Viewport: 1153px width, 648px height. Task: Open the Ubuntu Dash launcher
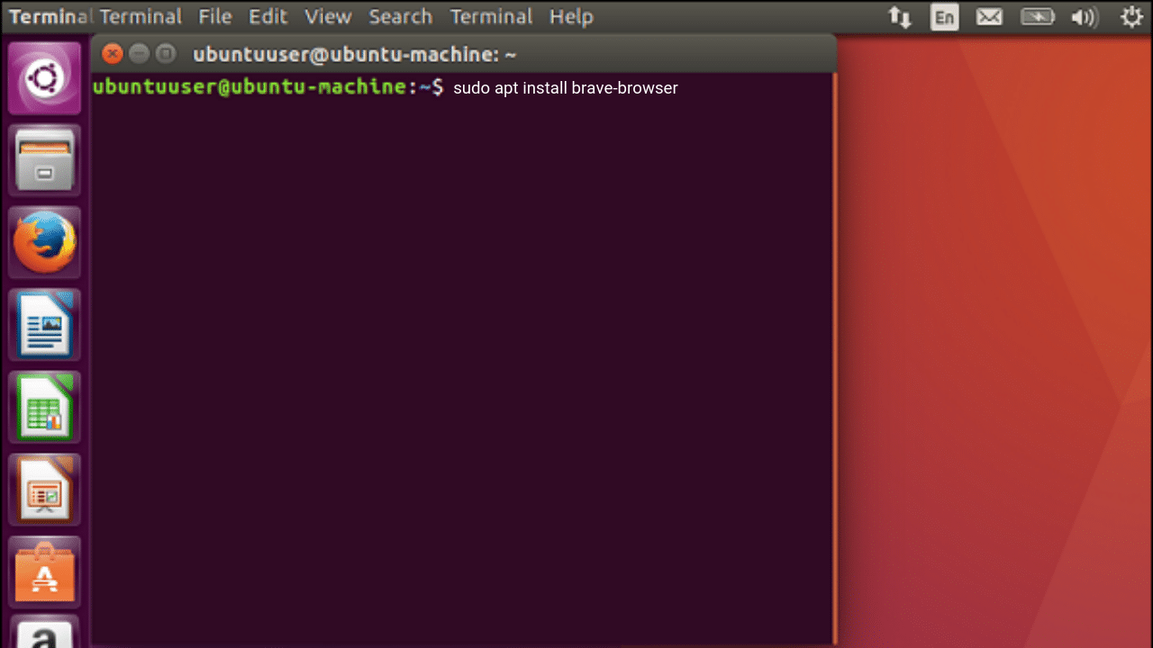click(44, 77)
